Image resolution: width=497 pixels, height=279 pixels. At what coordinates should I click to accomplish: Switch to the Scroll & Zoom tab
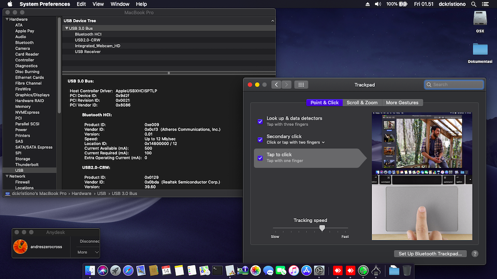click(362, 102)
